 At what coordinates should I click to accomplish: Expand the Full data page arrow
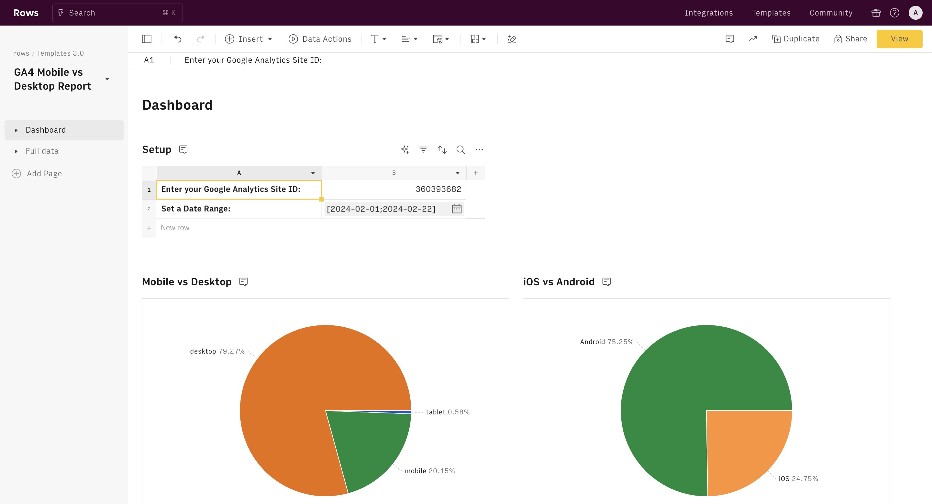pyautogui.click(x=16, y=151)
